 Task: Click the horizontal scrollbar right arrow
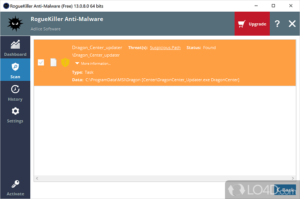tap(293, 178)
